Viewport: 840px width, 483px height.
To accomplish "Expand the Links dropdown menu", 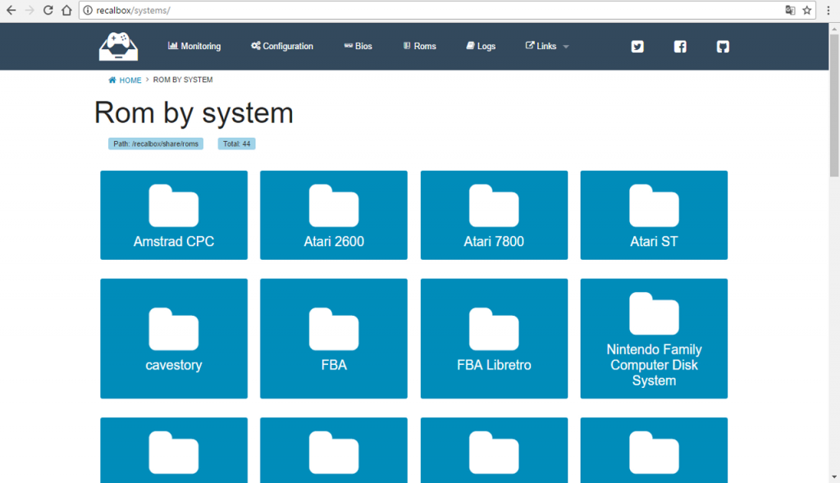I will (x=546, y=47).
